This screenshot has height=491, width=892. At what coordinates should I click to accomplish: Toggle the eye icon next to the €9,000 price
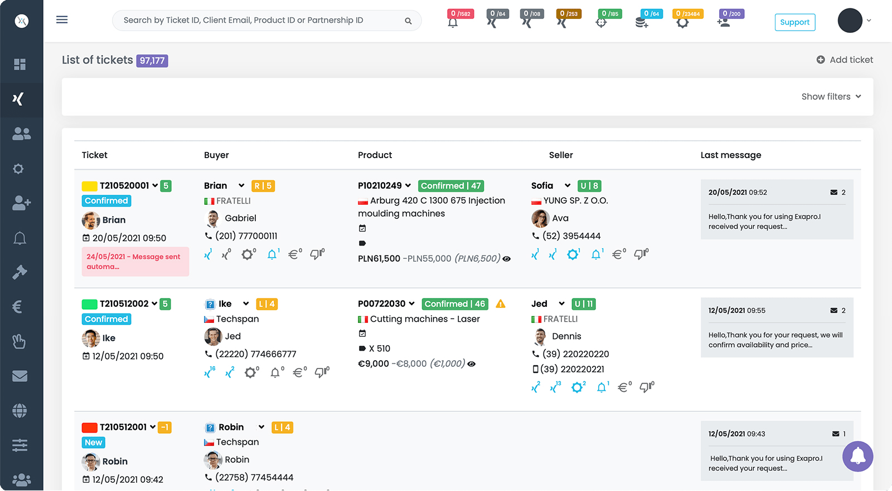pos(472,364)
